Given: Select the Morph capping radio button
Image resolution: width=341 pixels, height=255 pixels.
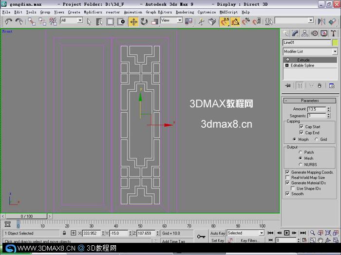Looking at the screenshot, I should [294, 139].
